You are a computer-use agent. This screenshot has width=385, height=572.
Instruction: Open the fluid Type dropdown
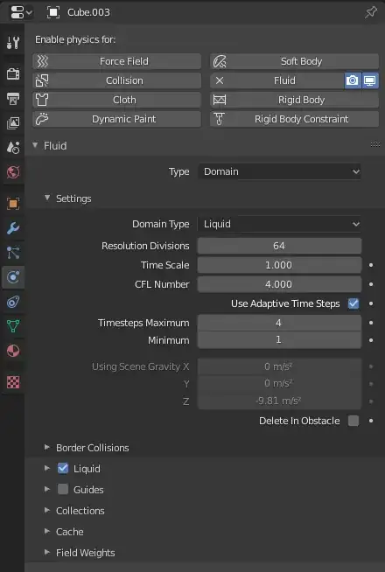(279, 171)
